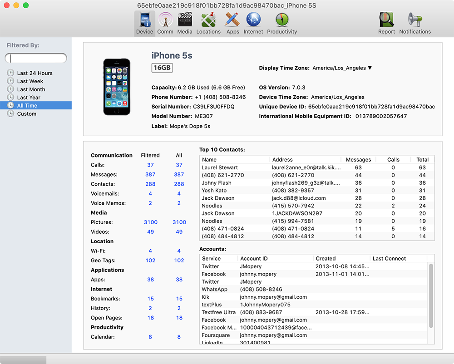Open the Device toolbar section
The width and height of the screenshot is (454, 364).
coord(144,24)
